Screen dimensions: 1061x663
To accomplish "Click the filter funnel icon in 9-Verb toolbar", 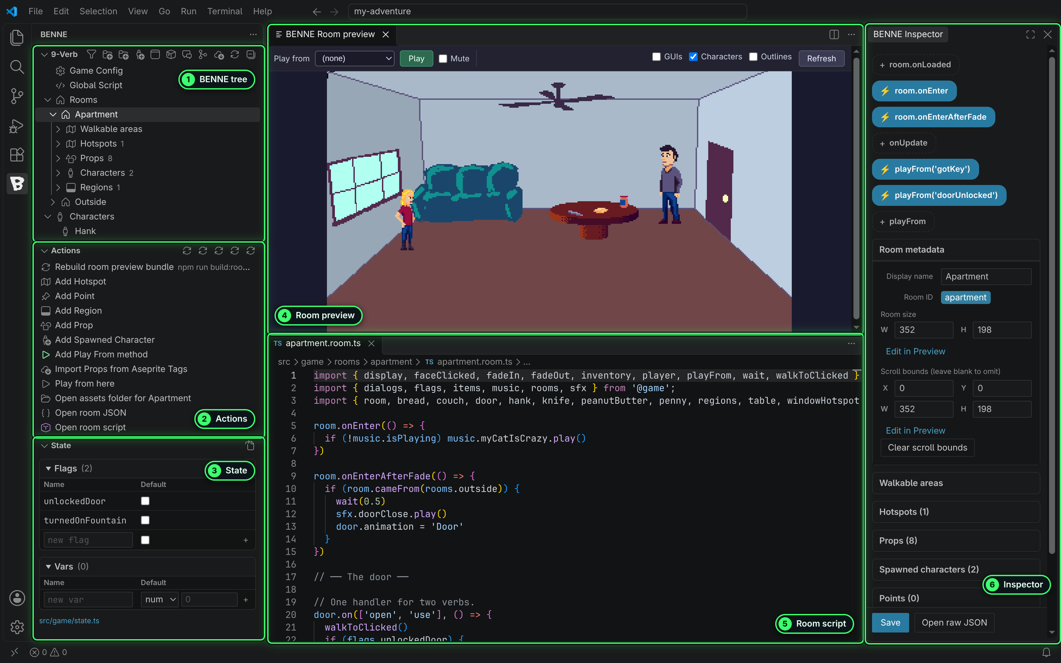I will point(91,54).
